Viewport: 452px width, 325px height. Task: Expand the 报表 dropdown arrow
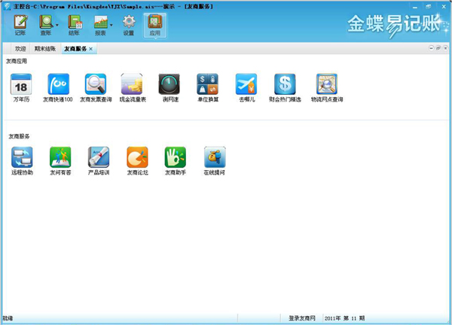coord(111,26)
